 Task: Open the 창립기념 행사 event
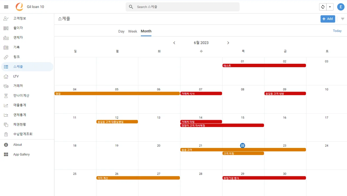click(x=264, y=178)
